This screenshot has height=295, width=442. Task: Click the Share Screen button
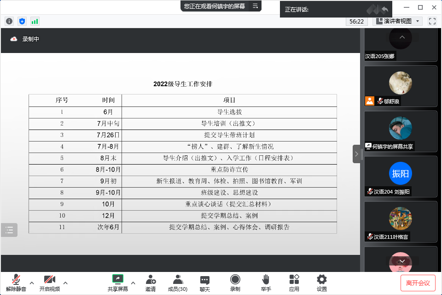tap(118, 282)
